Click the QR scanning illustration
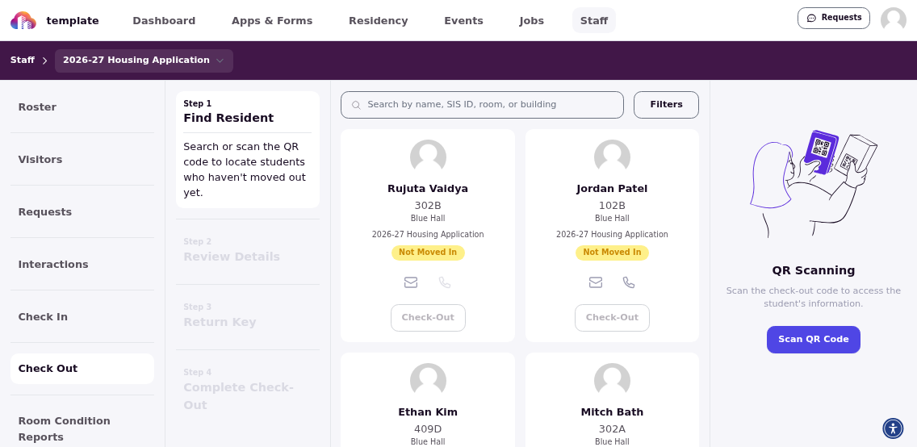This screenshot has height=447, width=917. (x=814, y=183)
